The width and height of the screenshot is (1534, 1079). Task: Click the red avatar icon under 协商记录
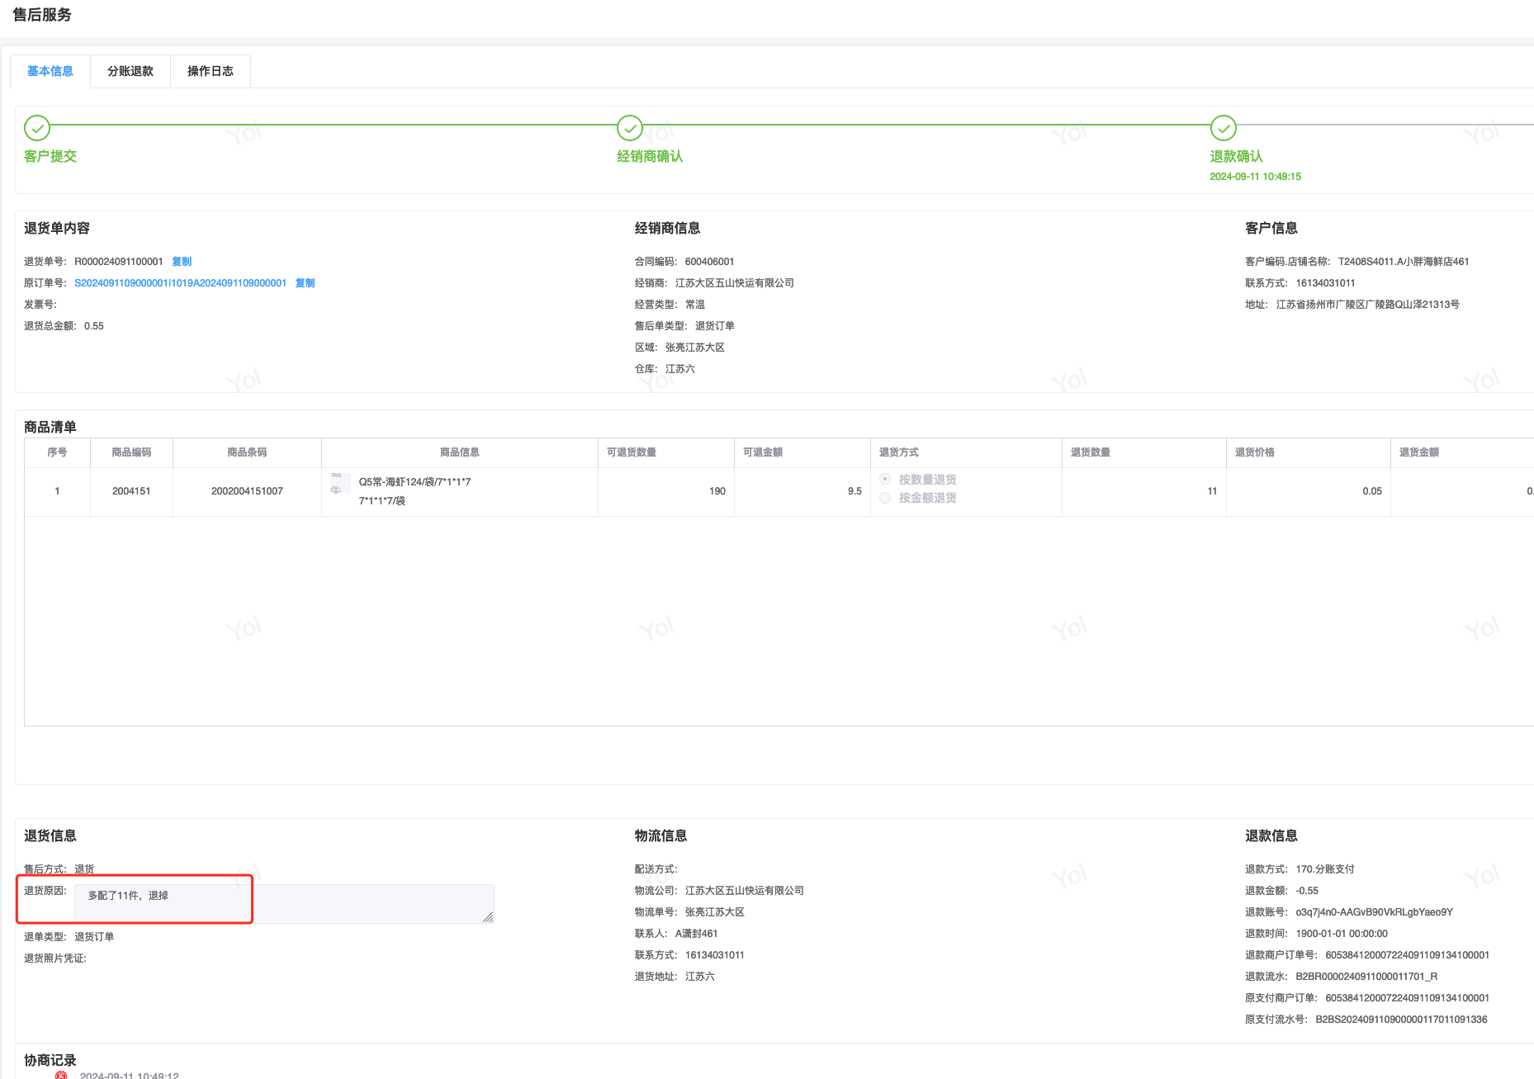pos(61,1075)
